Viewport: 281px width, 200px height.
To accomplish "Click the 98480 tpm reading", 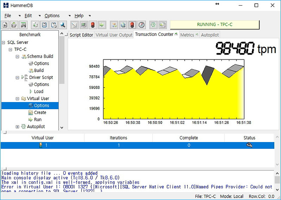I will [x=245, y=48].
